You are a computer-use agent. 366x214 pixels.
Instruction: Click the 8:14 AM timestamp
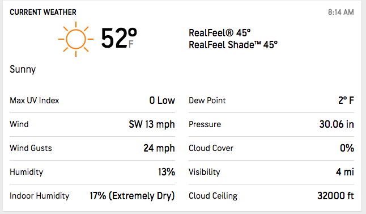coord(341,12)
